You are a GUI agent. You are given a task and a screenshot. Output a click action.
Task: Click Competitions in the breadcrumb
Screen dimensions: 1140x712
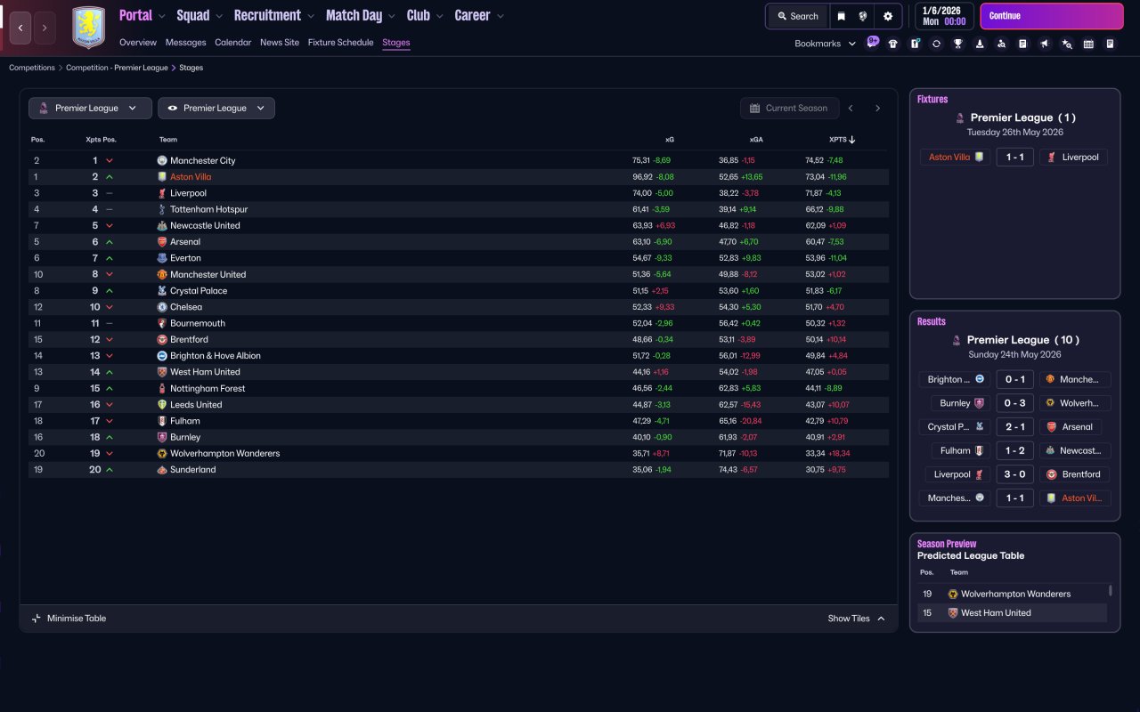[32, 68]
